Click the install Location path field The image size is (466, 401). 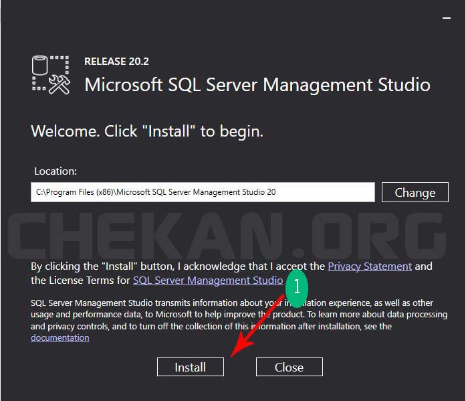(203, 192)
